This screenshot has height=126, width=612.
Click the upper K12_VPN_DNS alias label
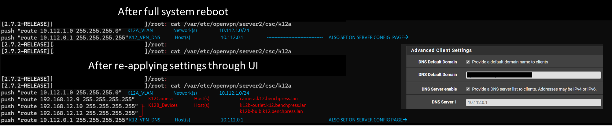pos(145,37)
